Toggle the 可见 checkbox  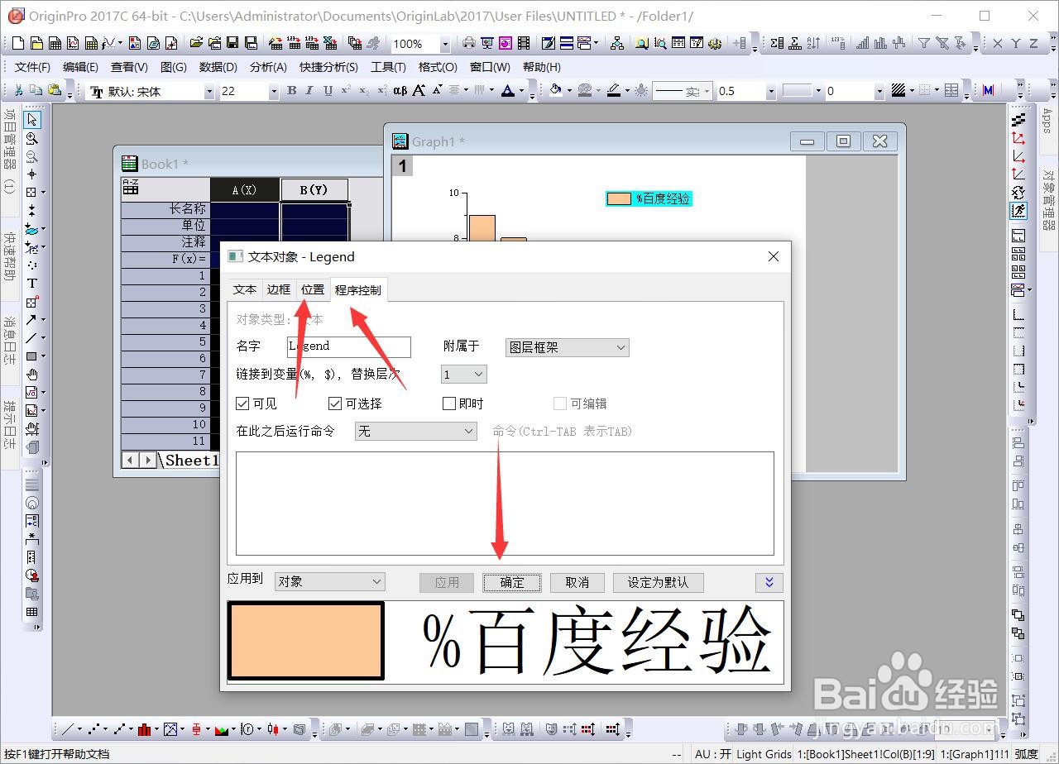pyautogui.click(x=242, y=403)
